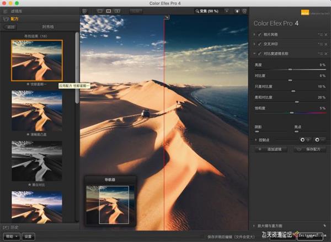Select the split preview view icon
Screen dimensions: 331x242
(x=109, y=10)
